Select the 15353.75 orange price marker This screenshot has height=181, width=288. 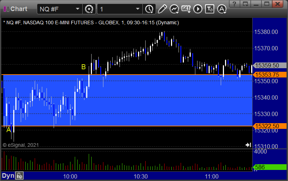(270, 75)
